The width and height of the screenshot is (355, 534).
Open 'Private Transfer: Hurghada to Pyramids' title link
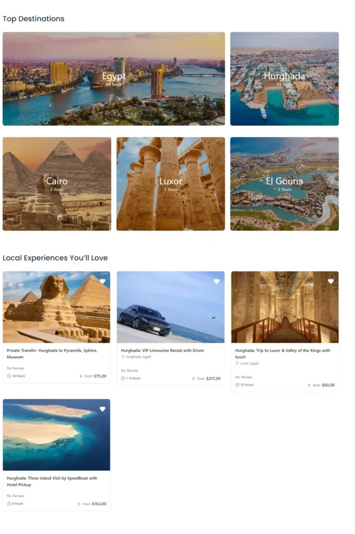[x=52, y=353]
